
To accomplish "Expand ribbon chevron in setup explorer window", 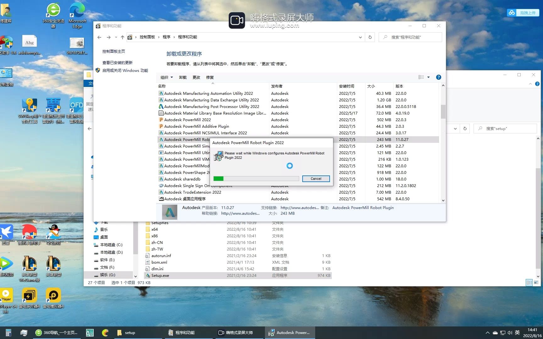I will point(530,84).
